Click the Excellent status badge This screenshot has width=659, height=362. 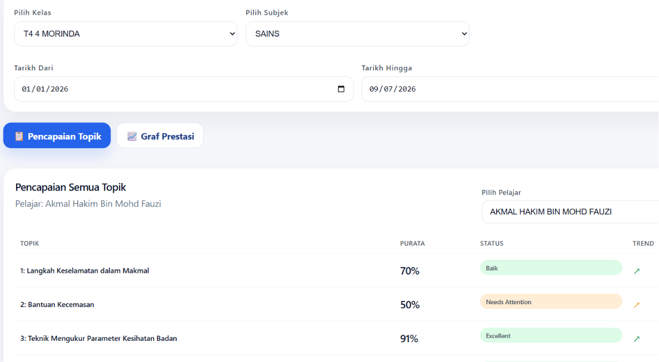tap(551, 336)
